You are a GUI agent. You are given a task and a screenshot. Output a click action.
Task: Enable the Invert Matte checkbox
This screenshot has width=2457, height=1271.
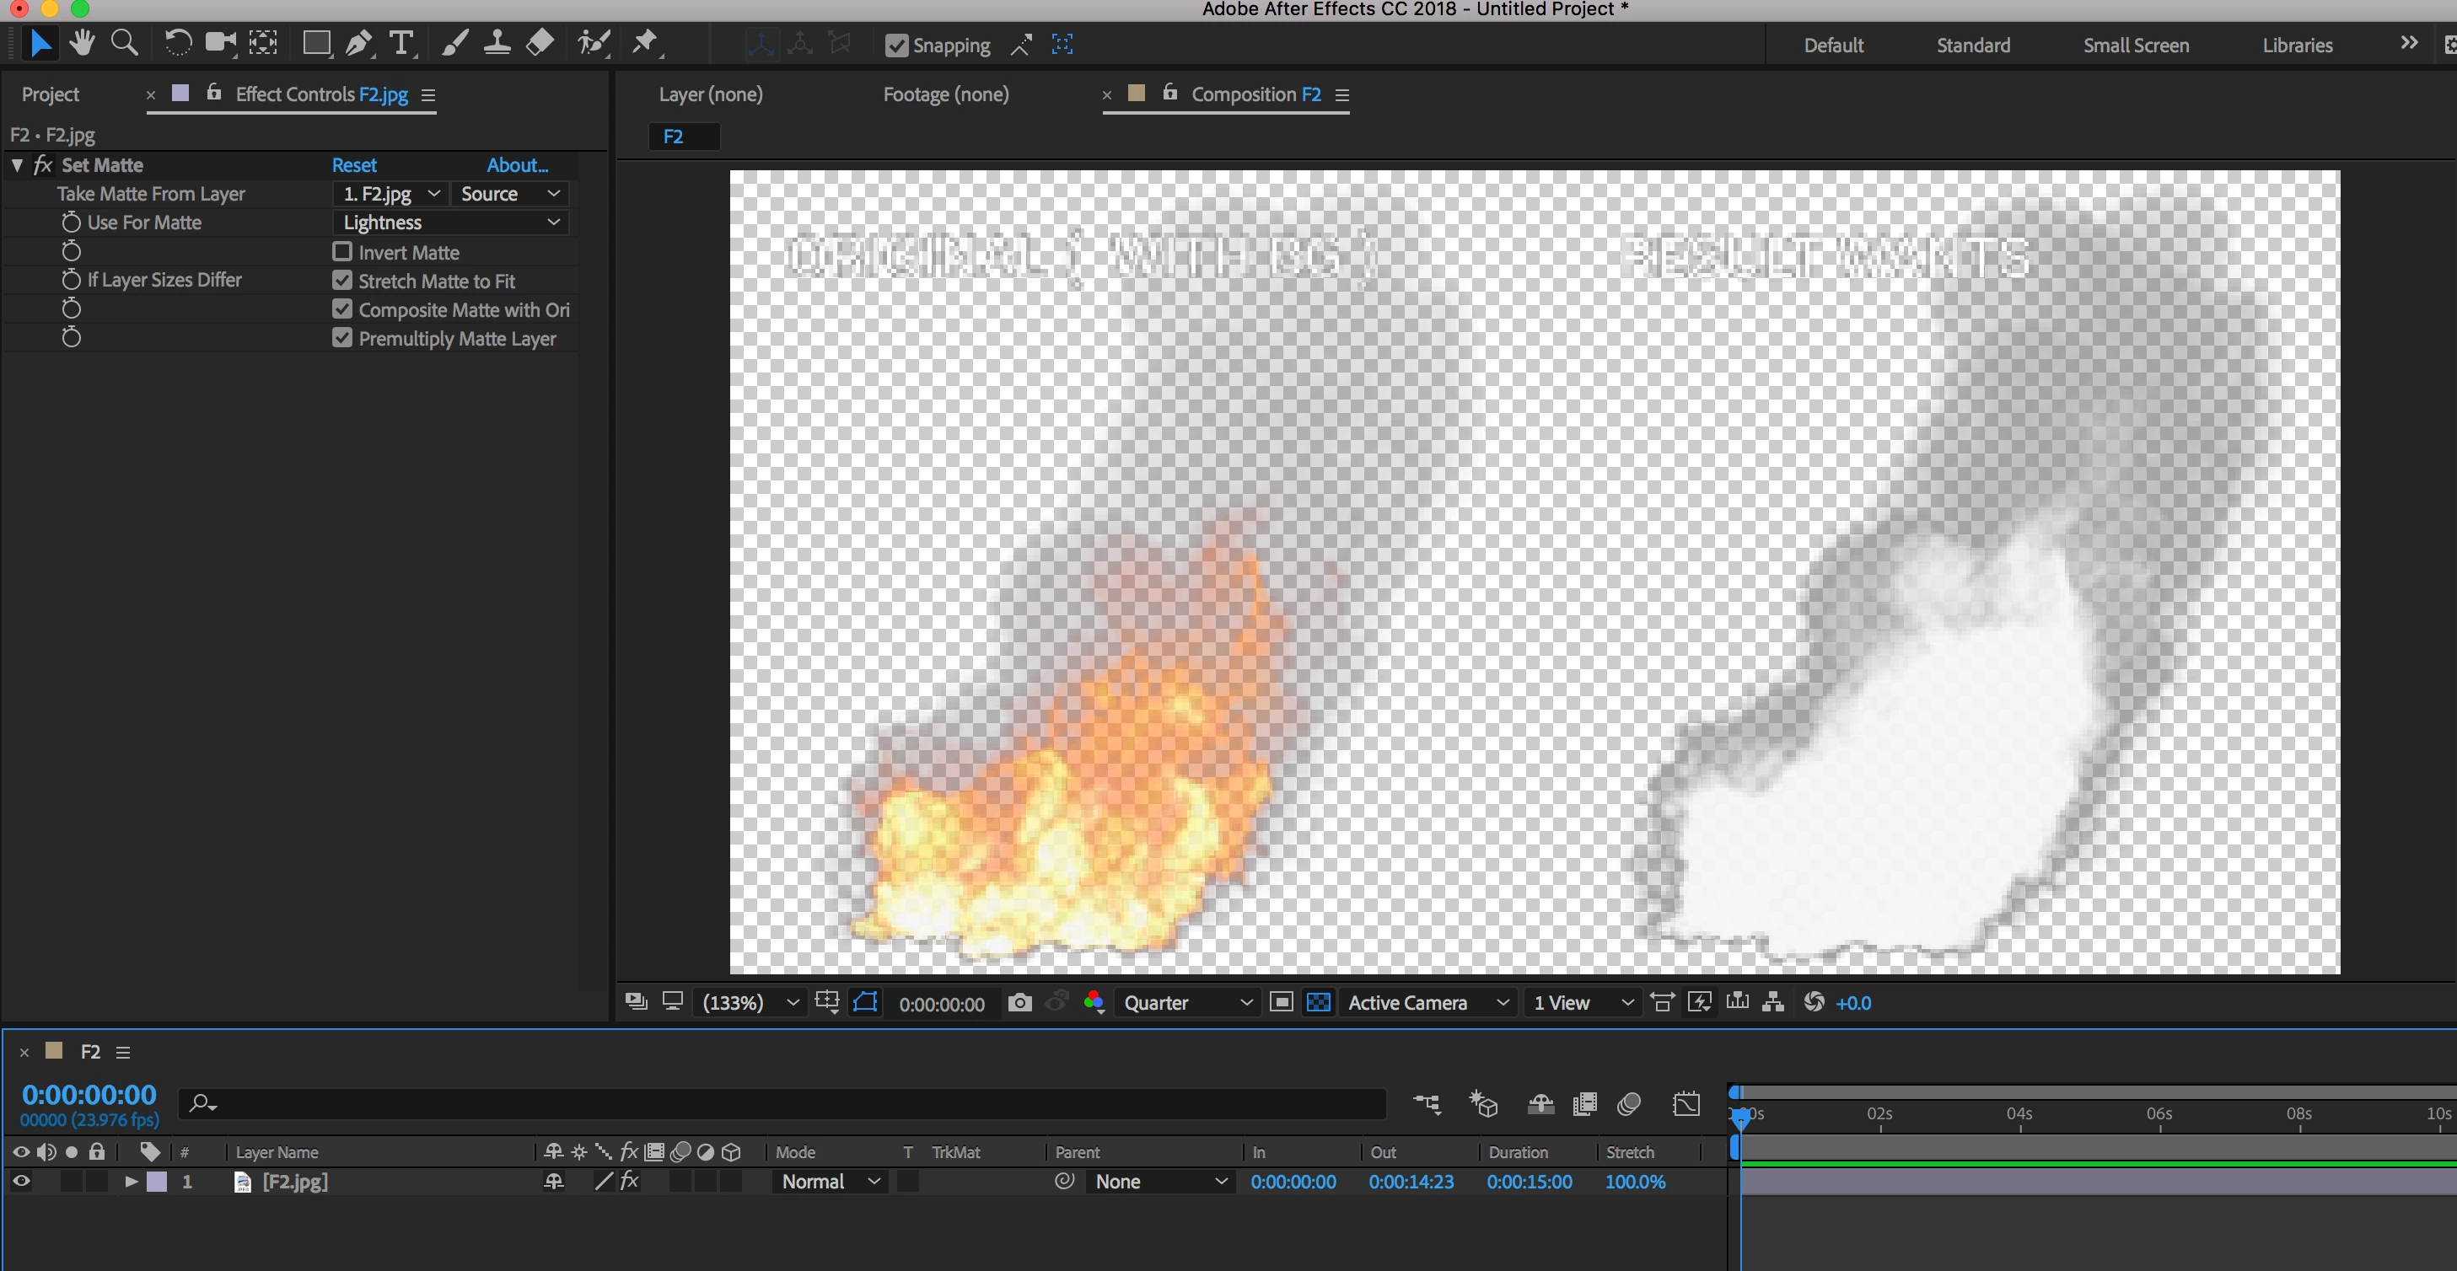[342, 252]
